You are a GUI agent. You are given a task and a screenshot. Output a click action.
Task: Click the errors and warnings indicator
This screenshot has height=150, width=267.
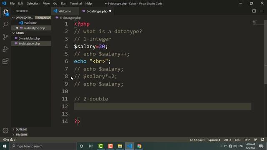pos(9,140)
